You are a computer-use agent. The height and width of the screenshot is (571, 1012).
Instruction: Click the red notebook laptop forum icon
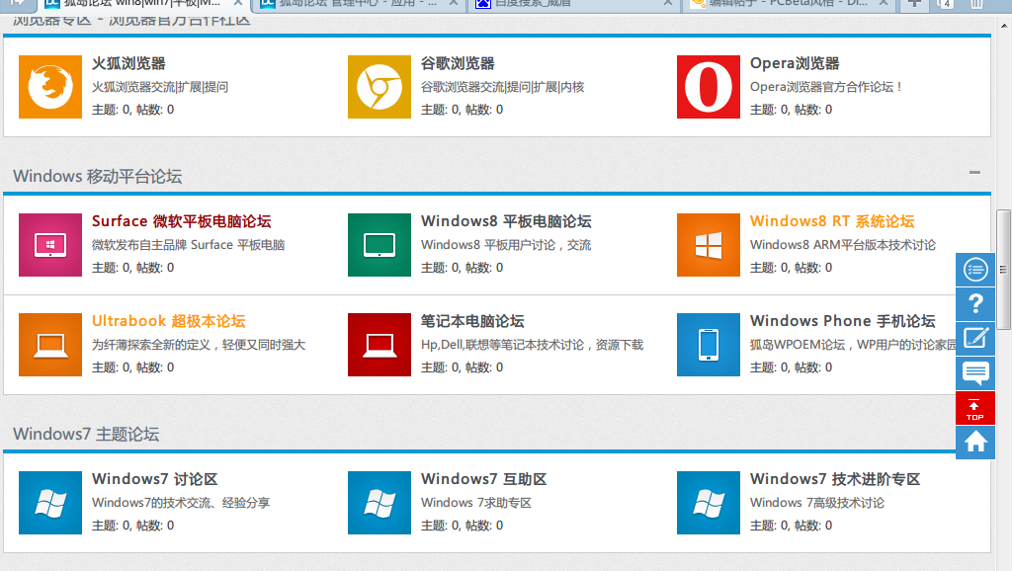[x=379, y=345]
